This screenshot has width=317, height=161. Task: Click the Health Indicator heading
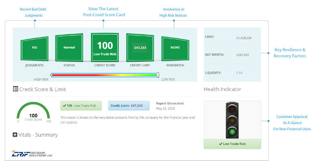click(x=222, y=89)
